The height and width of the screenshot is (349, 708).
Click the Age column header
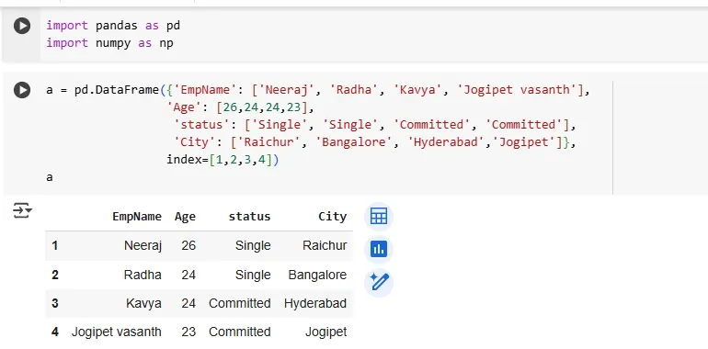[185, 217]
